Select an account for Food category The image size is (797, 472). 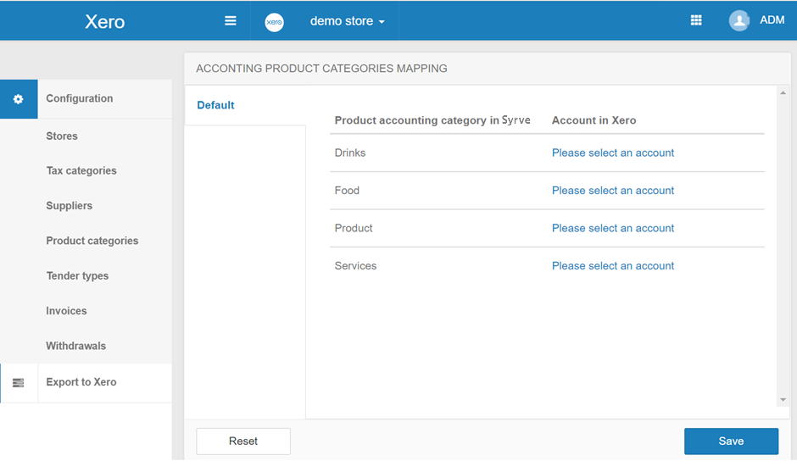pyautogui.click(x=612, y=191)
